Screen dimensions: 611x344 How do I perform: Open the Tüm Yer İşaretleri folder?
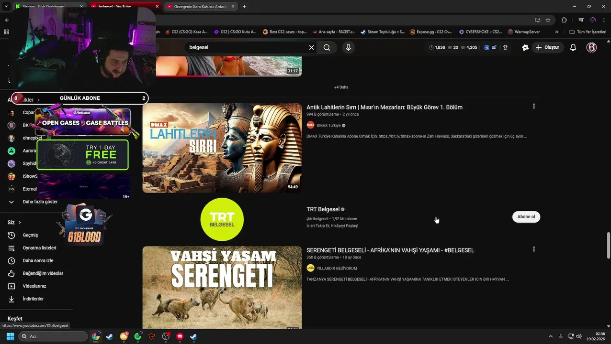coord(588,32)
